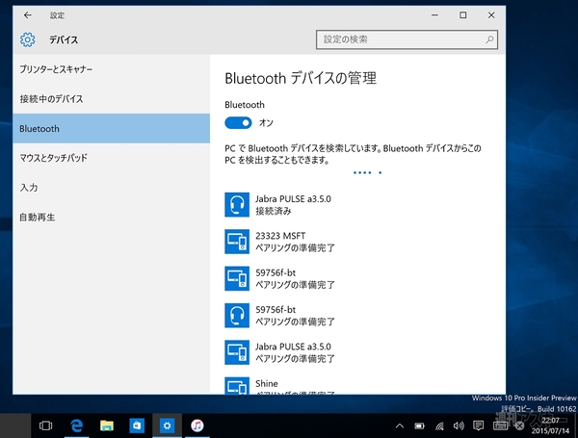Maximize the Settings window
Screen dimensions: 578x438
pos(463,15)
